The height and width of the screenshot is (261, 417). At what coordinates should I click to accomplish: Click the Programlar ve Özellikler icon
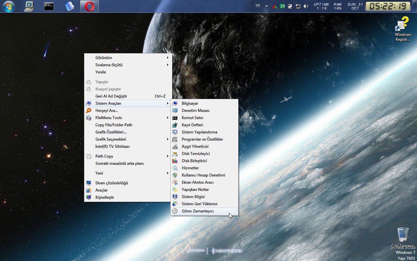175,139
